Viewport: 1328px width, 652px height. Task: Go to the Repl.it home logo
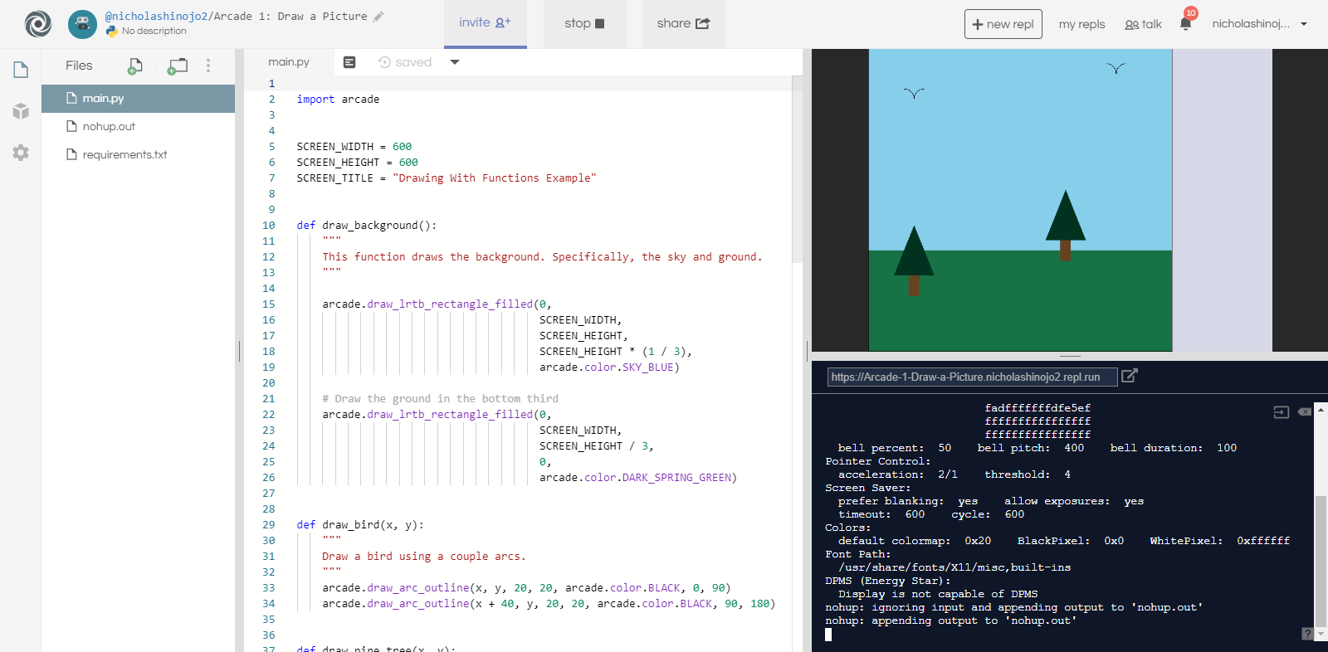pyautogui.click(x=38, y=24)
